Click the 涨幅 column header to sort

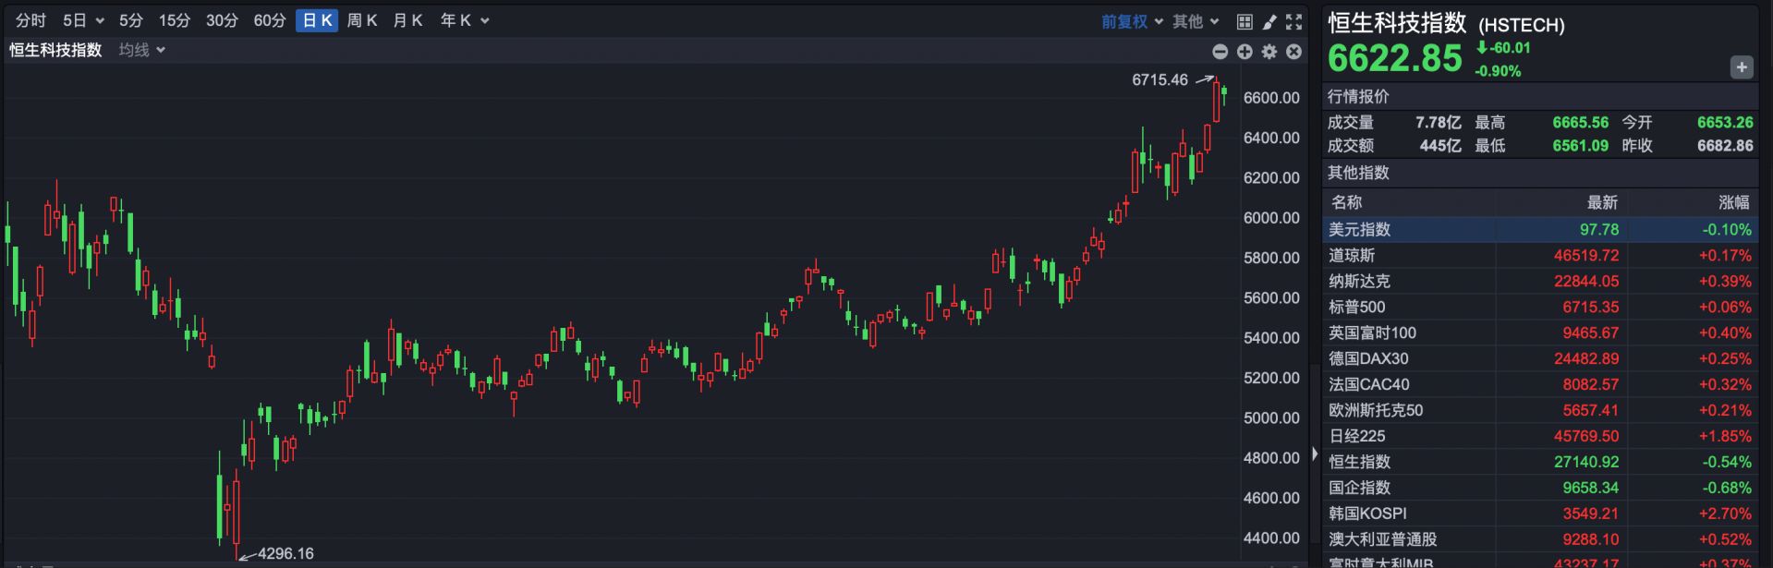click(1732, 202)
